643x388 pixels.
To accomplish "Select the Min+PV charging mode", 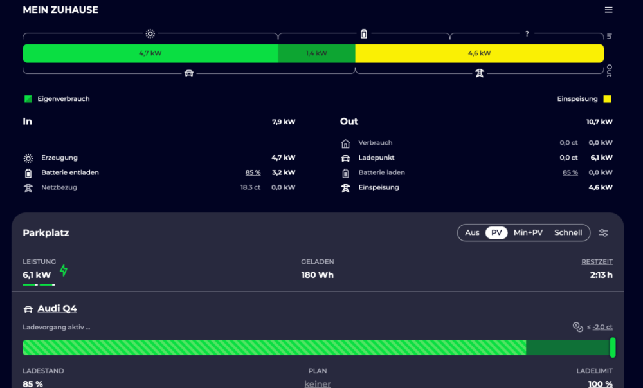I will pyautogui.click(x=528, y=233).
